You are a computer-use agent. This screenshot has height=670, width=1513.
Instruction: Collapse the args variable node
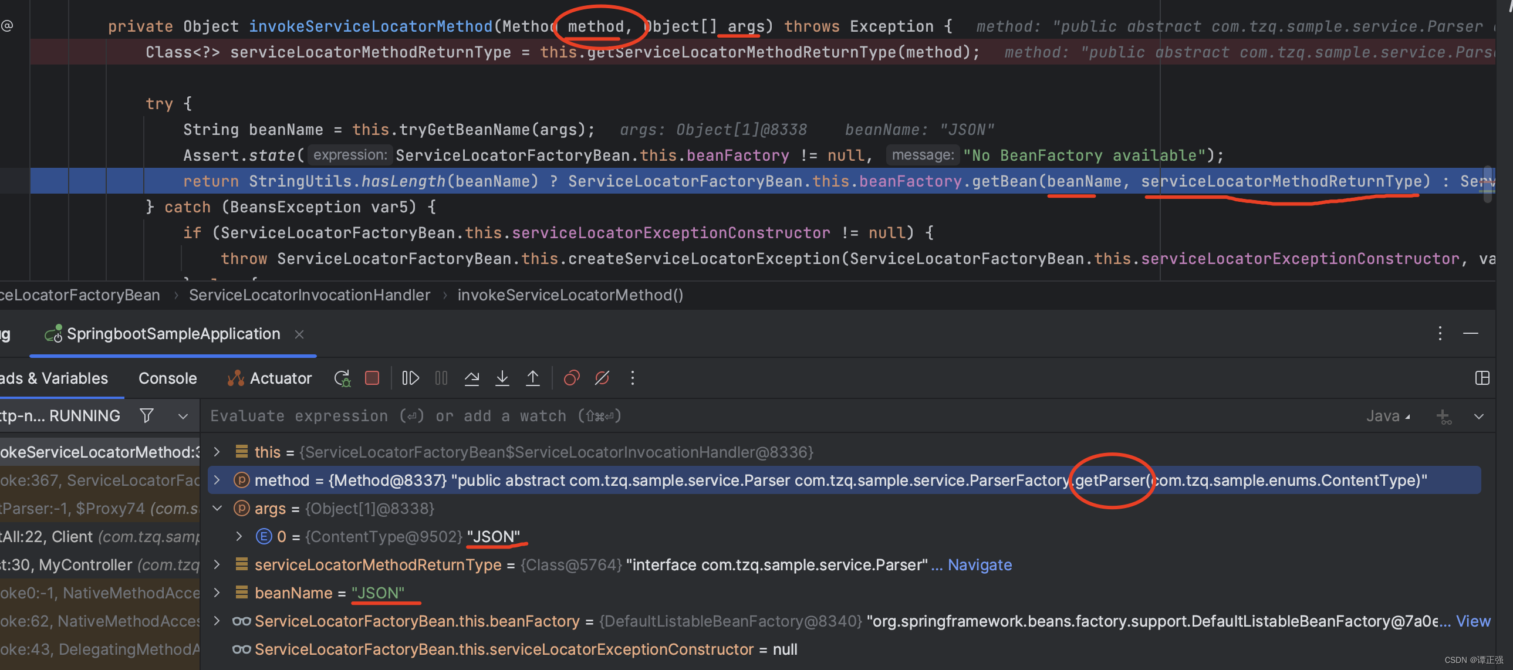coord(217,508)
